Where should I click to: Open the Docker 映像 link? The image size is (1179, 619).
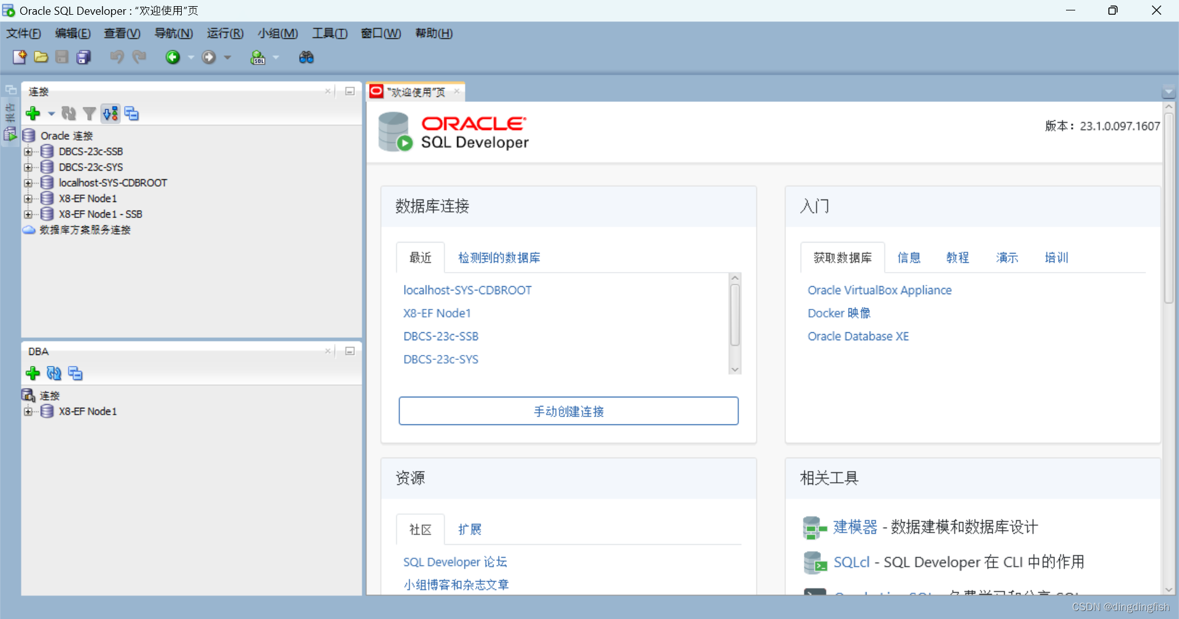point(839,313)
